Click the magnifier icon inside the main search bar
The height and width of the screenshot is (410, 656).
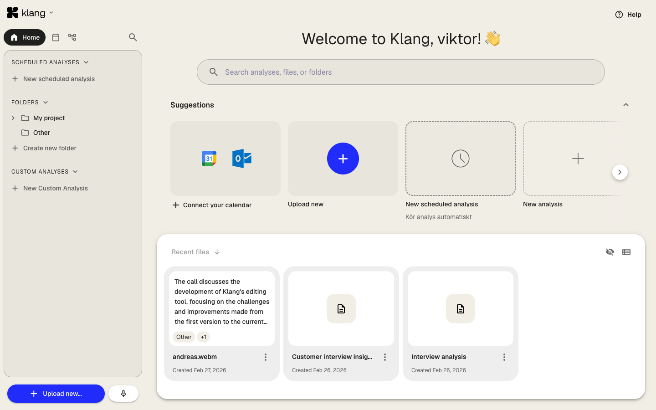(x=213, y=72)
